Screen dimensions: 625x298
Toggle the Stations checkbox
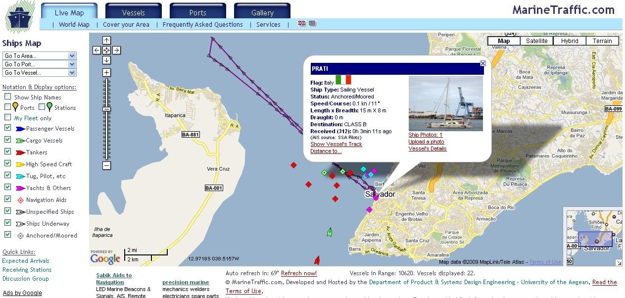(x=42, y=107)
